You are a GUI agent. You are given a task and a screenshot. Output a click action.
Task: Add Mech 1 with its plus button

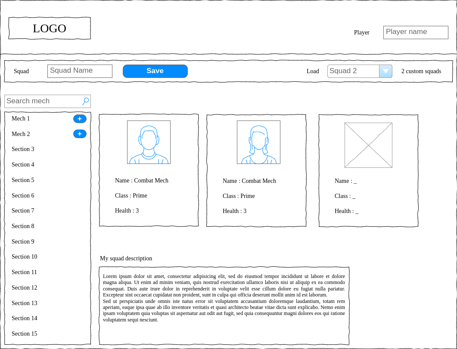click(x=80, y=119)
